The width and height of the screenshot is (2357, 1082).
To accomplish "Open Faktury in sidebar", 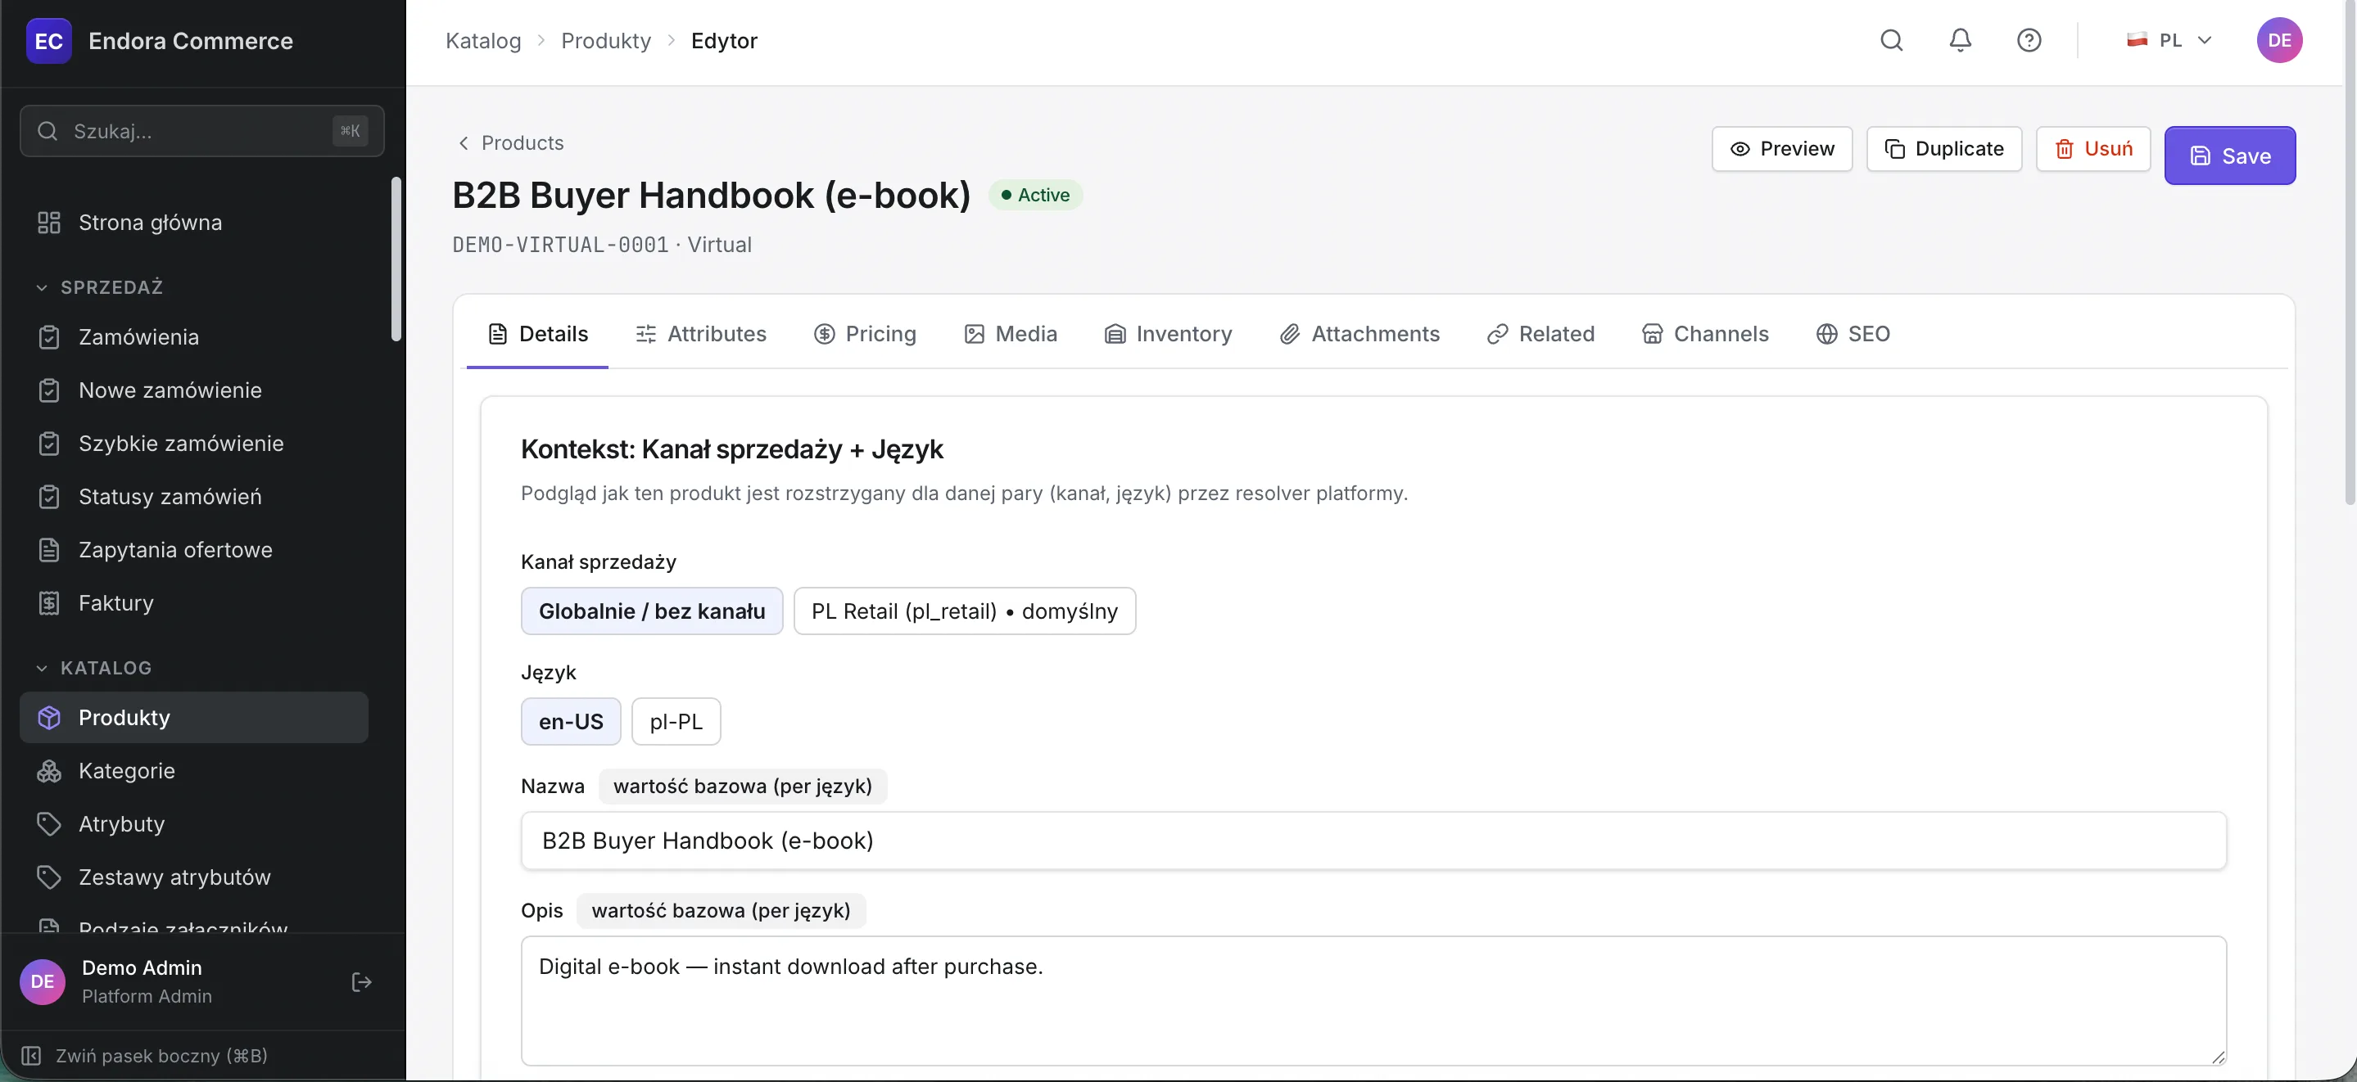I will point(194,602).
